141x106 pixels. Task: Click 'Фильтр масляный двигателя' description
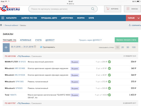pos(41,62)
